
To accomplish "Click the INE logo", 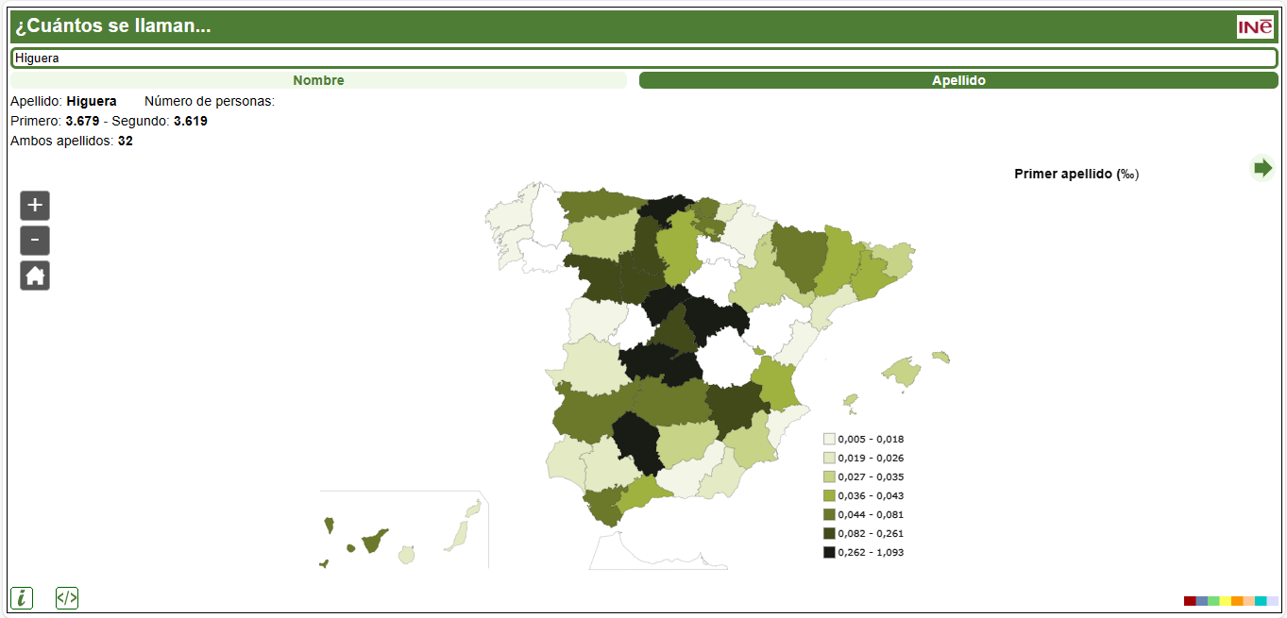I will click(1255, 27).
